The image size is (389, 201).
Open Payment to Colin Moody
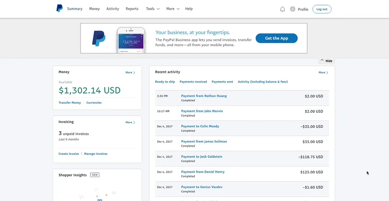tap(200, 126)
